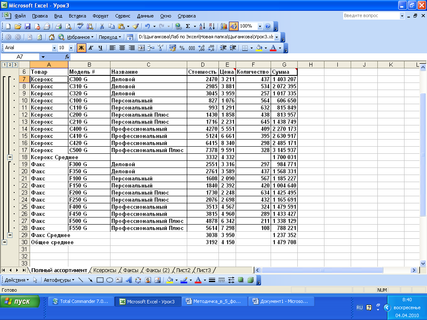Switch to Total Commander taskbar button
427x320 pixels.
(81, 302)
